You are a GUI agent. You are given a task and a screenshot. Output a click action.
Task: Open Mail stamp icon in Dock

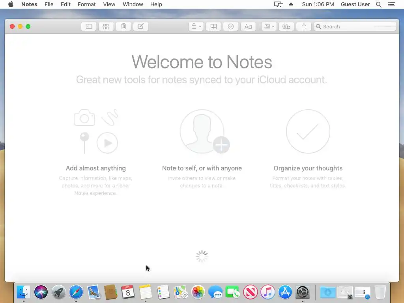tap(94, 292)
